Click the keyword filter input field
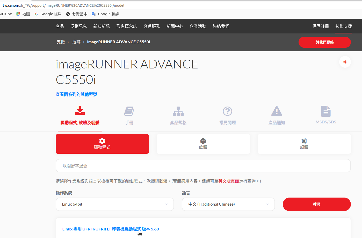 pos(203,166)
